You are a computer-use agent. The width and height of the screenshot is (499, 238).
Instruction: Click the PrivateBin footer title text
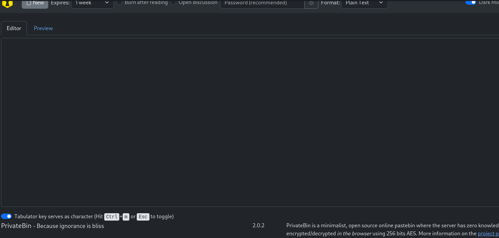16,226
